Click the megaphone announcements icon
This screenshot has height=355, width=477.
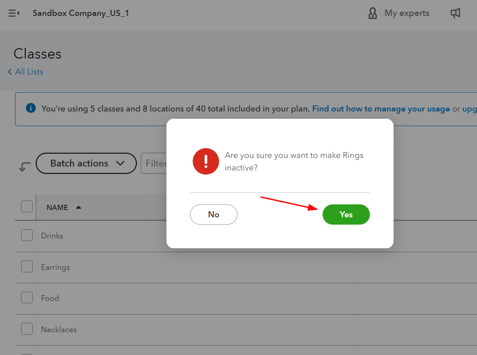455,13
